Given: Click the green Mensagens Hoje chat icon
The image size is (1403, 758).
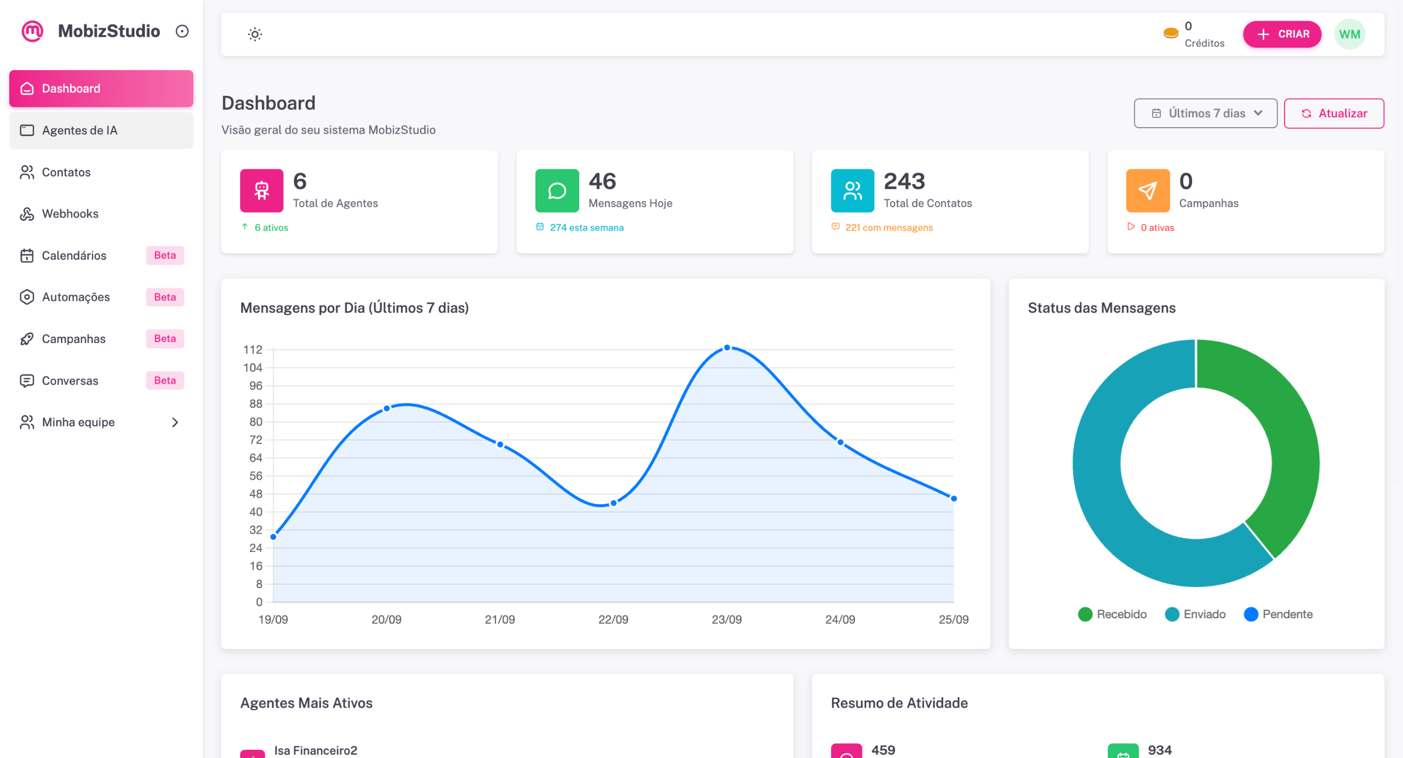Looking at the screenshot, I should (x=557, y=191).
